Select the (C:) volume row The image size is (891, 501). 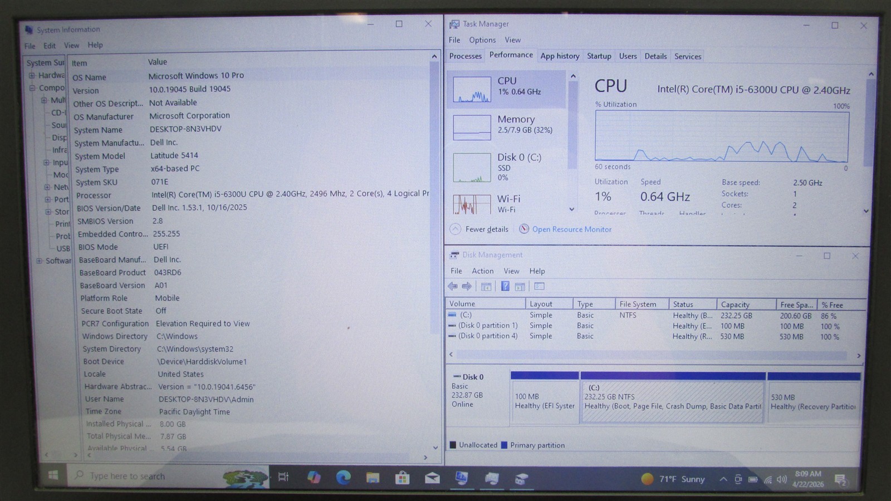pos(655,315)
